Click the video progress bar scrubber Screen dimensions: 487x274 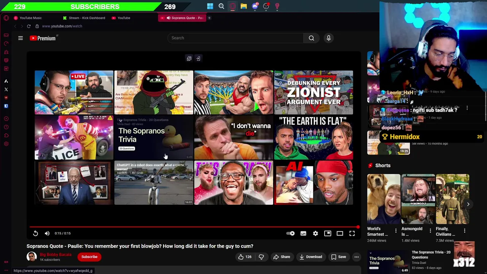(x=358, y=227)
